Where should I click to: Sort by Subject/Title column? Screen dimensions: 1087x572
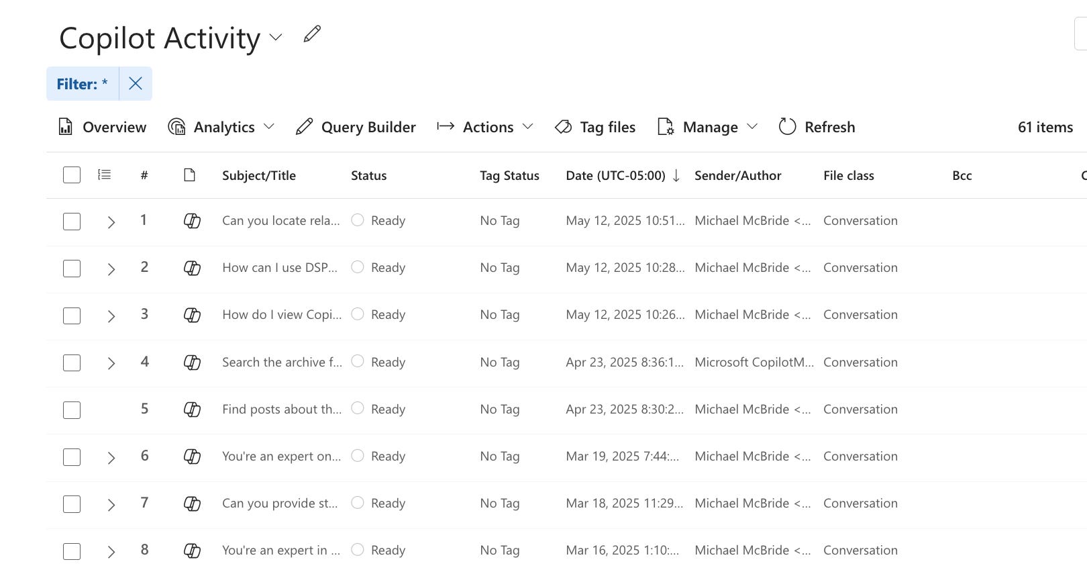(259, 175)
